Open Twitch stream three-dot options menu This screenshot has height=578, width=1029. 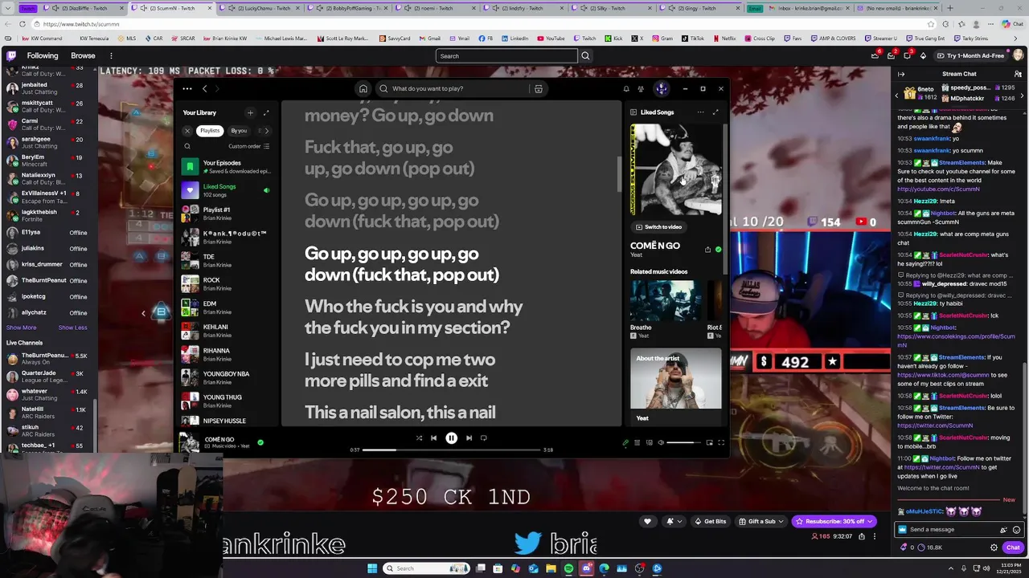(x=875, y=536)
